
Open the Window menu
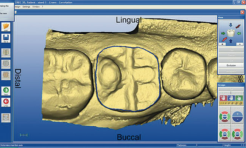(36, 7)
